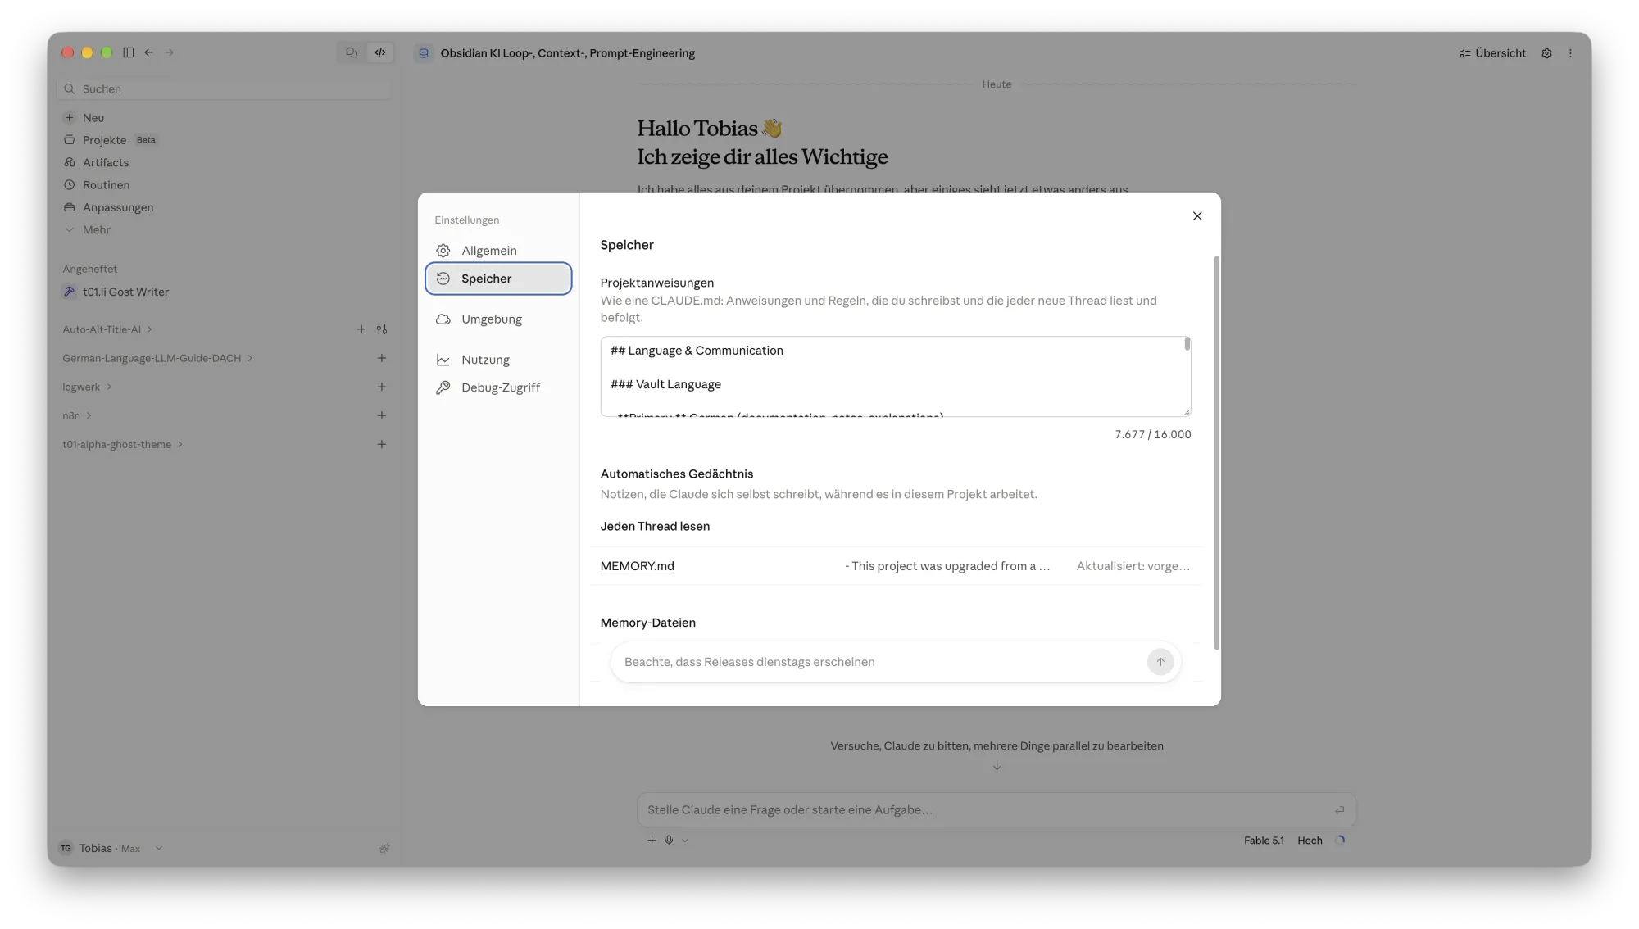Click the icon at sidebar bottom right
The height and width of the screenshot is (929, 1639).
click(384, 849)
